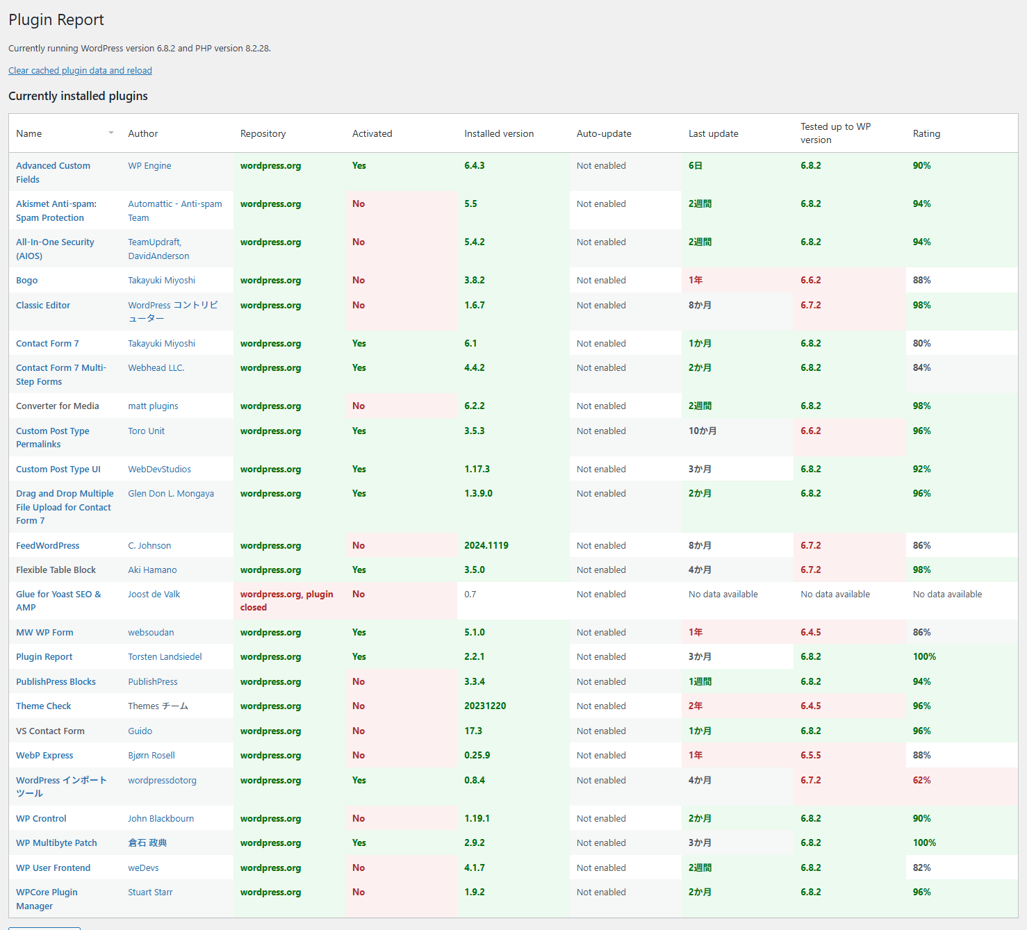Open the PublishPress Blocks plugin link
This screenshot has height=930, width=1027.
56,681
